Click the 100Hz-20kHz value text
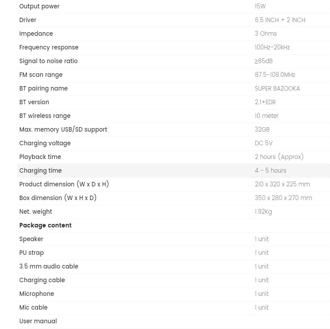Viewport: 330px width, 329px height. pyautogui.click(x=272, y=47)
